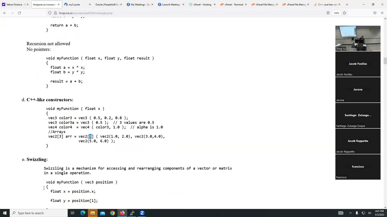Open the network status tray icon
The height and width of the screenshot is (217, 387).
[363, 213]
